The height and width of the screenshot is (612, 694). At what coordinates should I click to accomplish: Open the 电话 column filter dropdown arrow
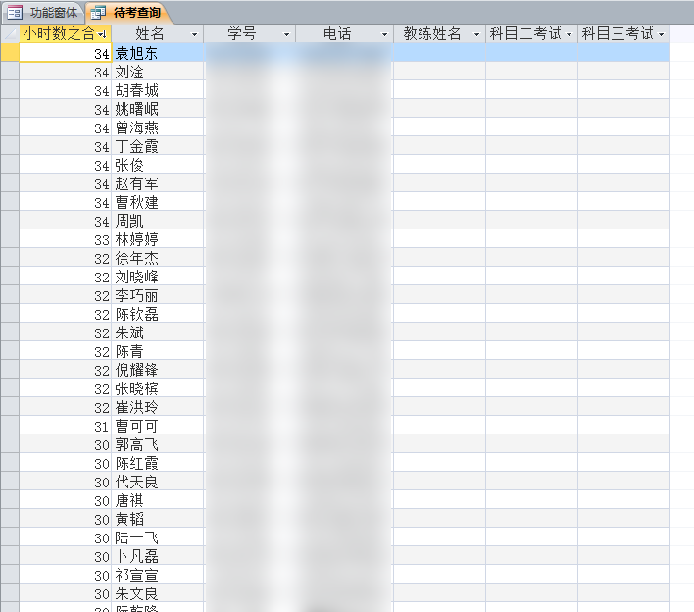tap(383, 34)
